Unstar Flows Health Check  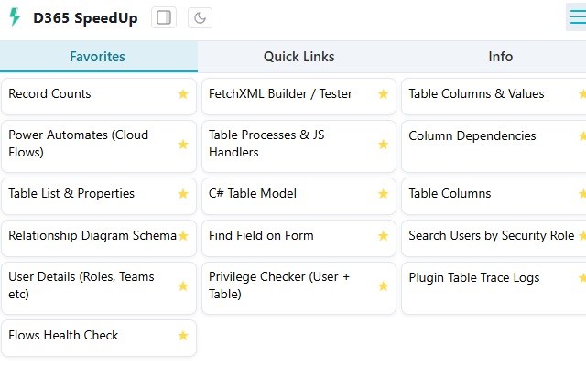pos(183,336)
